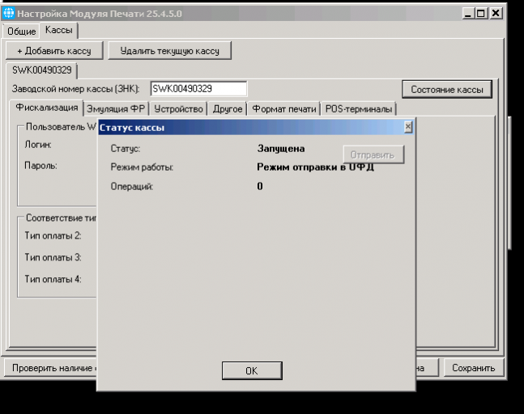Viewport: 524px width, 414px height.
Task: Click the Тип оплаты 4: label
Action: tap(53, 279)
